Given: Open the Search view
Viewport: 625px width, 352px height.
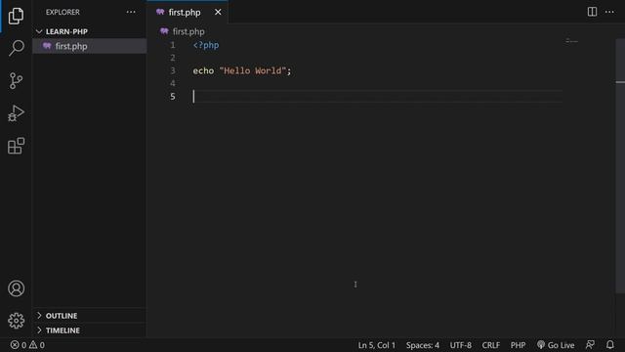Looking at the screenshot, I should click(x=16, y=48).
